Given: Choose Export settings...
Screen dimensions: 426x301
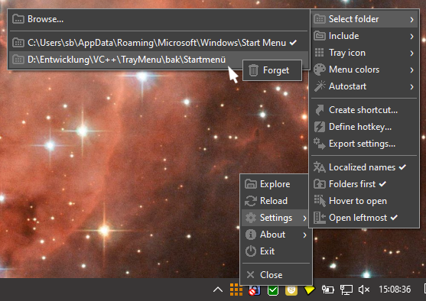Looking at the screenshot, I should click(x=364, y=144).
